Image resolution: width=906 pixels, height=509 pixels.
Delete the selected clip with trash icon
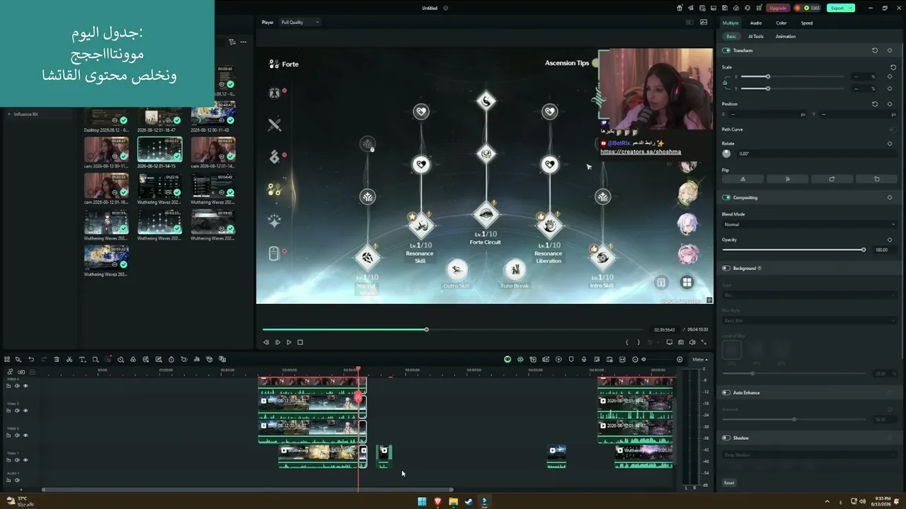[x=57, y=359]
